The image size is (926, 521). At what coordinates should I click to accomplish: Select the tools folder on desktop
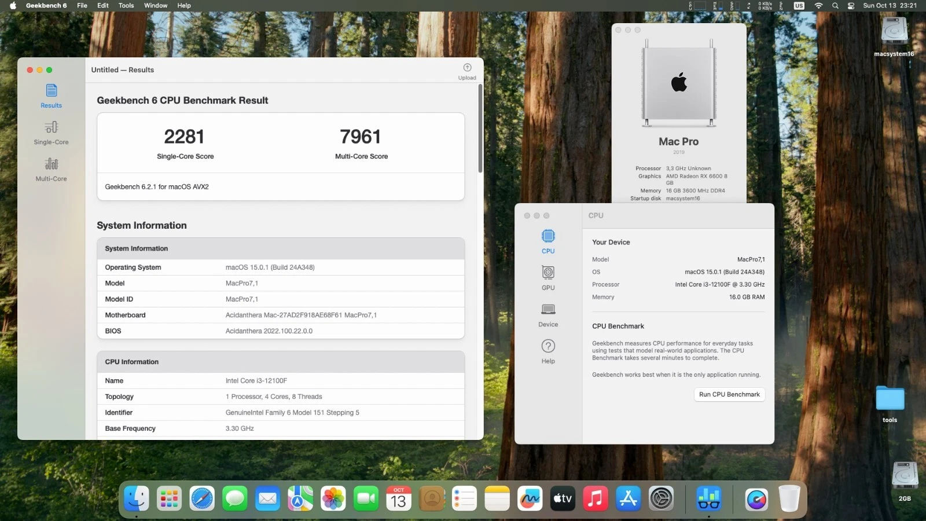click(890, 404)
